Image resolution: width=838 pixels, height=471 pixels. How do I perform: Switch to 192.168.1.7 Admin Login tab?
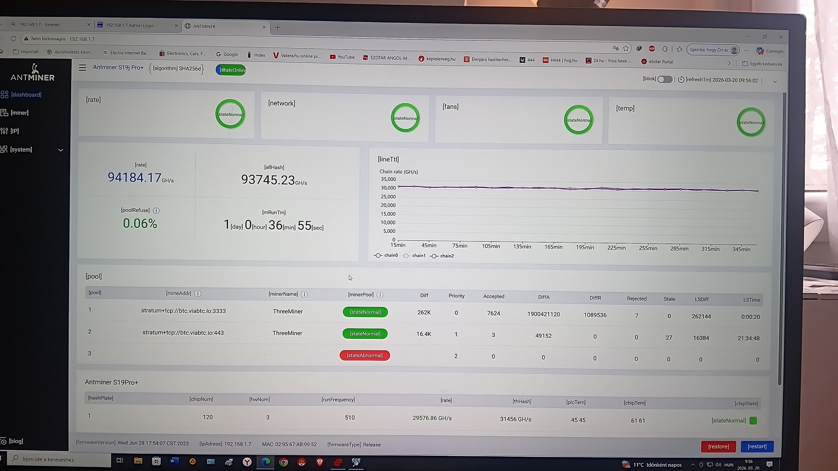point(130,25)
